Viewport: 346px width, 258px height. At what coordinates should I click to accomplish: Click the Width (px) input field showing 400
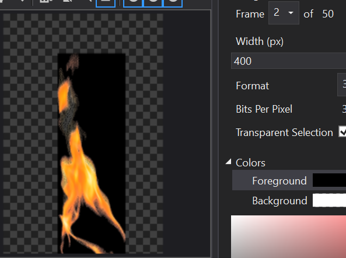tap(288, 61)
